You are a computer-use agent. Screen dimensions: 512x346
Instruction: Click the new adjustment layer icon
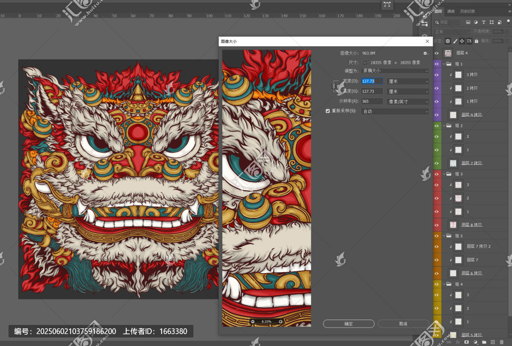475,342
